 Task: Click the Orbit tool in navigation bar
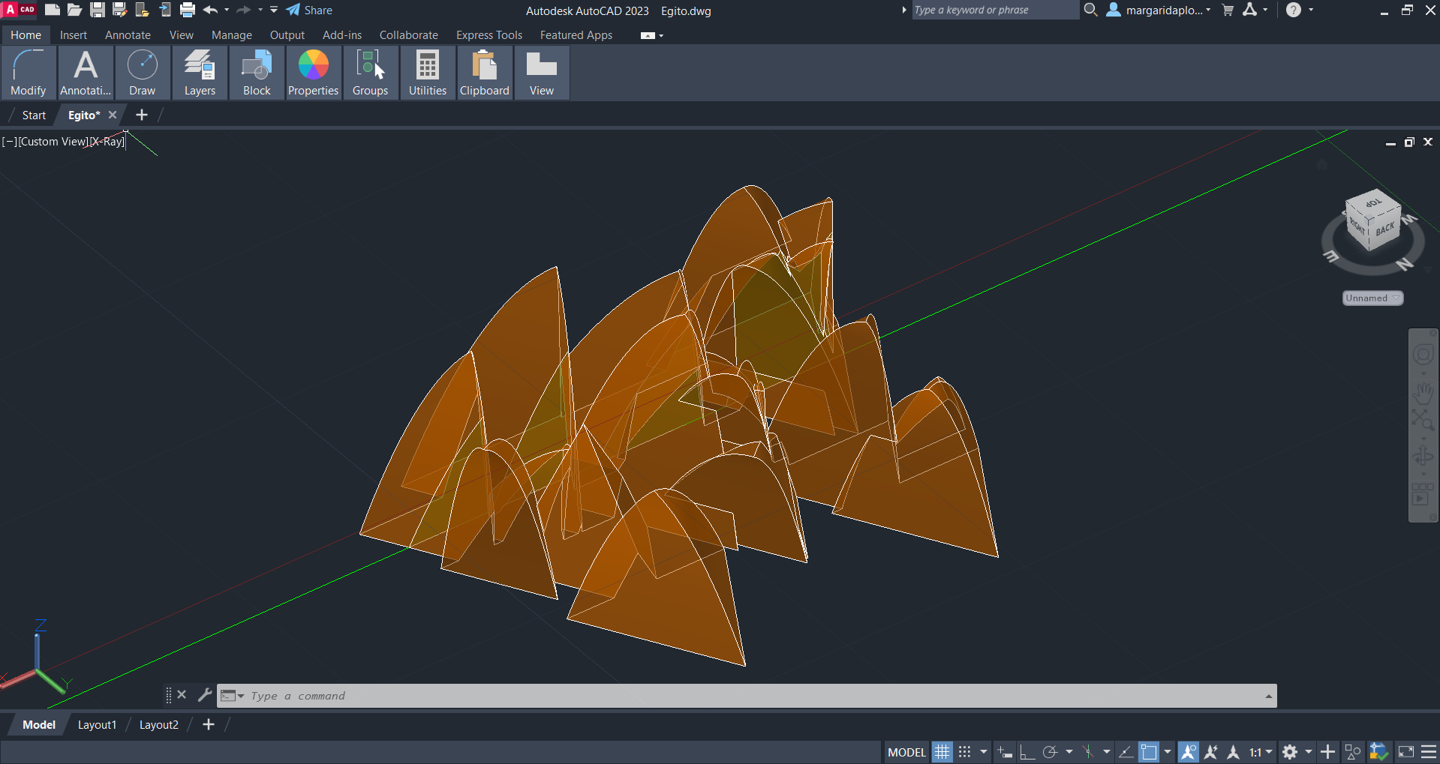point(1423,455)
